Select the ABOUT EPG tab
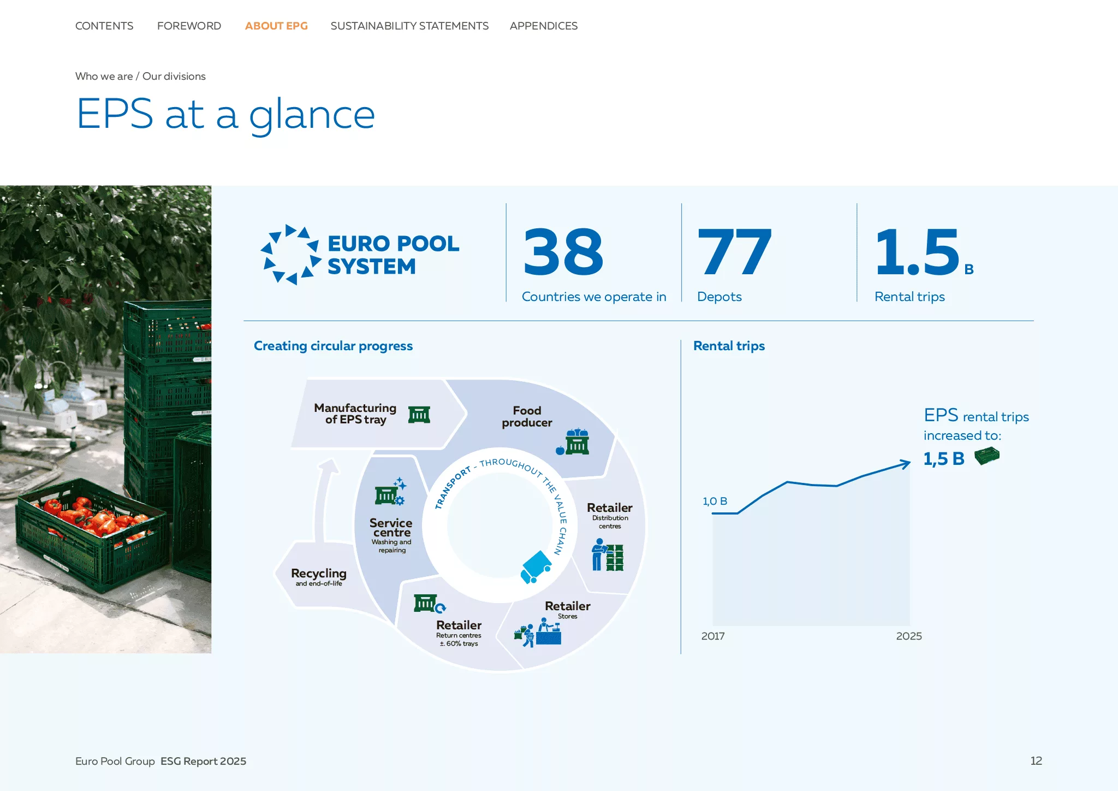Image resolution: width=1118 pixels, height=791 pixels. [276, 26]
